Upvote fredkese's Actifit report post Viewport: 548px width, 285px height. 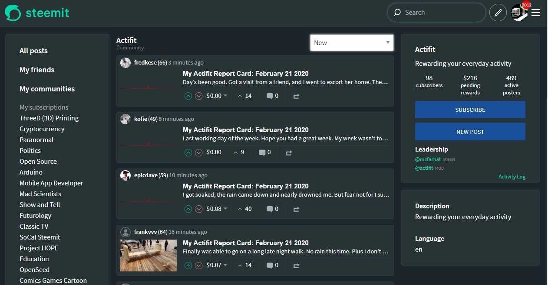(188, 96)
